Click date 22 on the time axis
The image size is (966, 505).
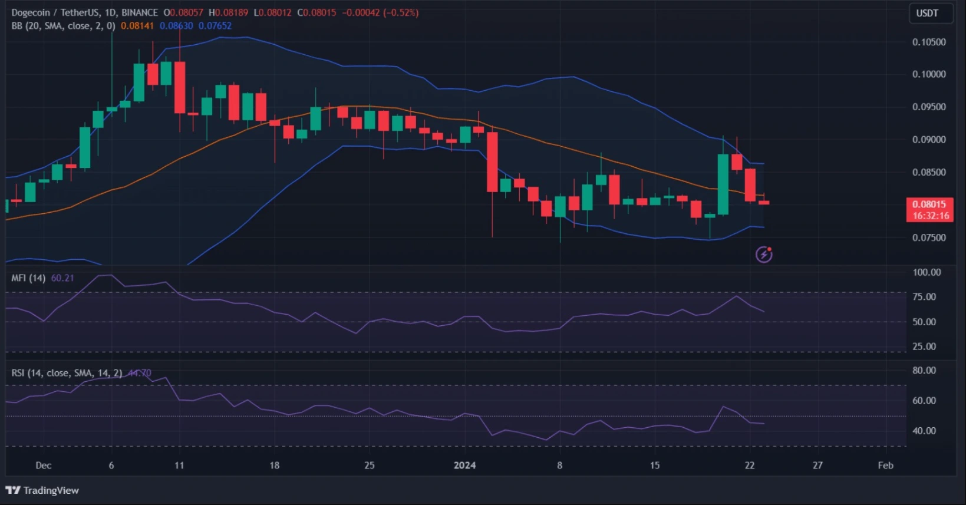coord(749,466)
